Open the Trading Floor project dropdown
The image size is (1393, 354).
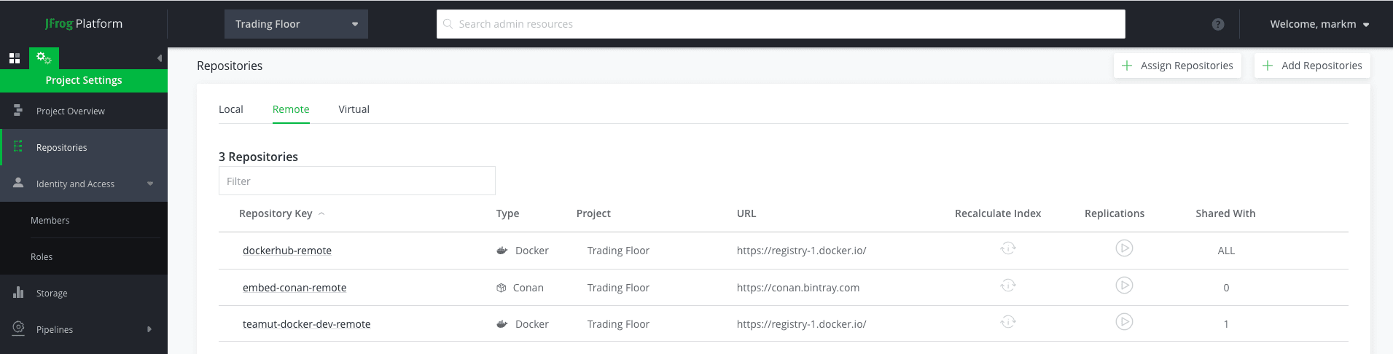click(x=296, y=24)
